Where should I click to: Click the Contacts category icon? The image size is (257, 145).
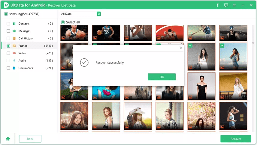[x=14, y=24]
